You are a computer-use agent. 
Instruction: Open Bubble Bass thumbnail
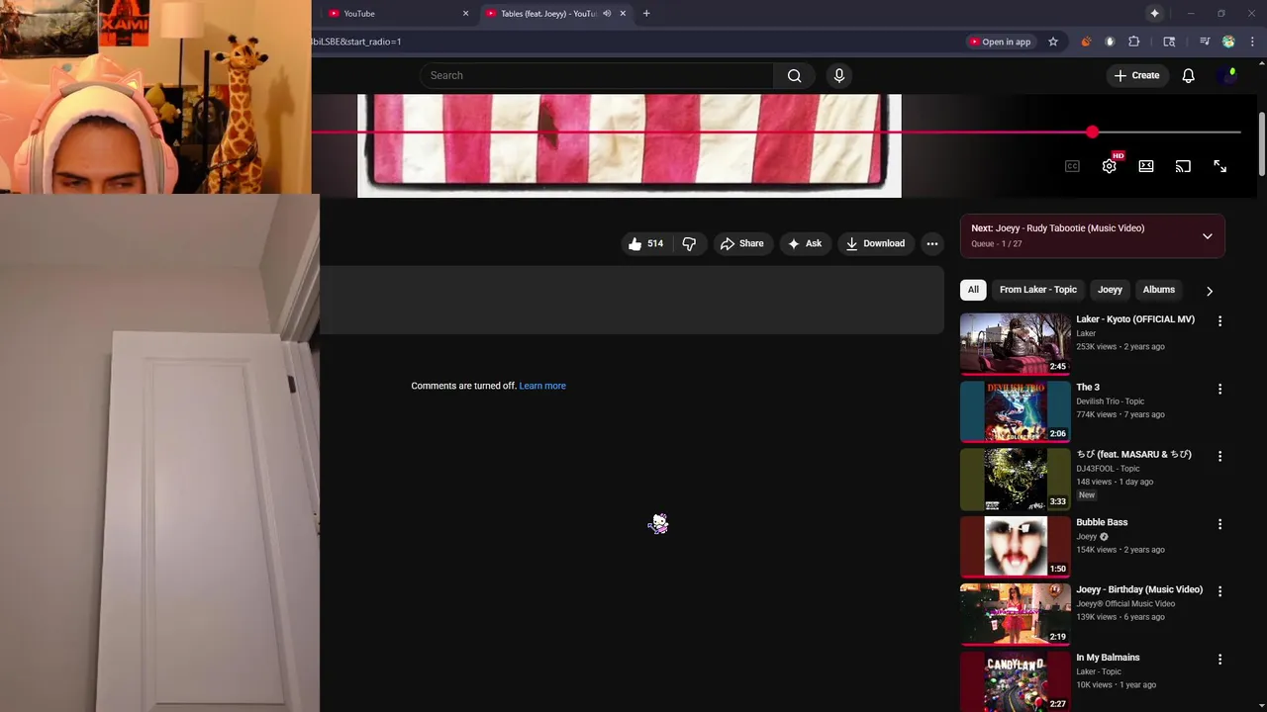[1015, 546]
